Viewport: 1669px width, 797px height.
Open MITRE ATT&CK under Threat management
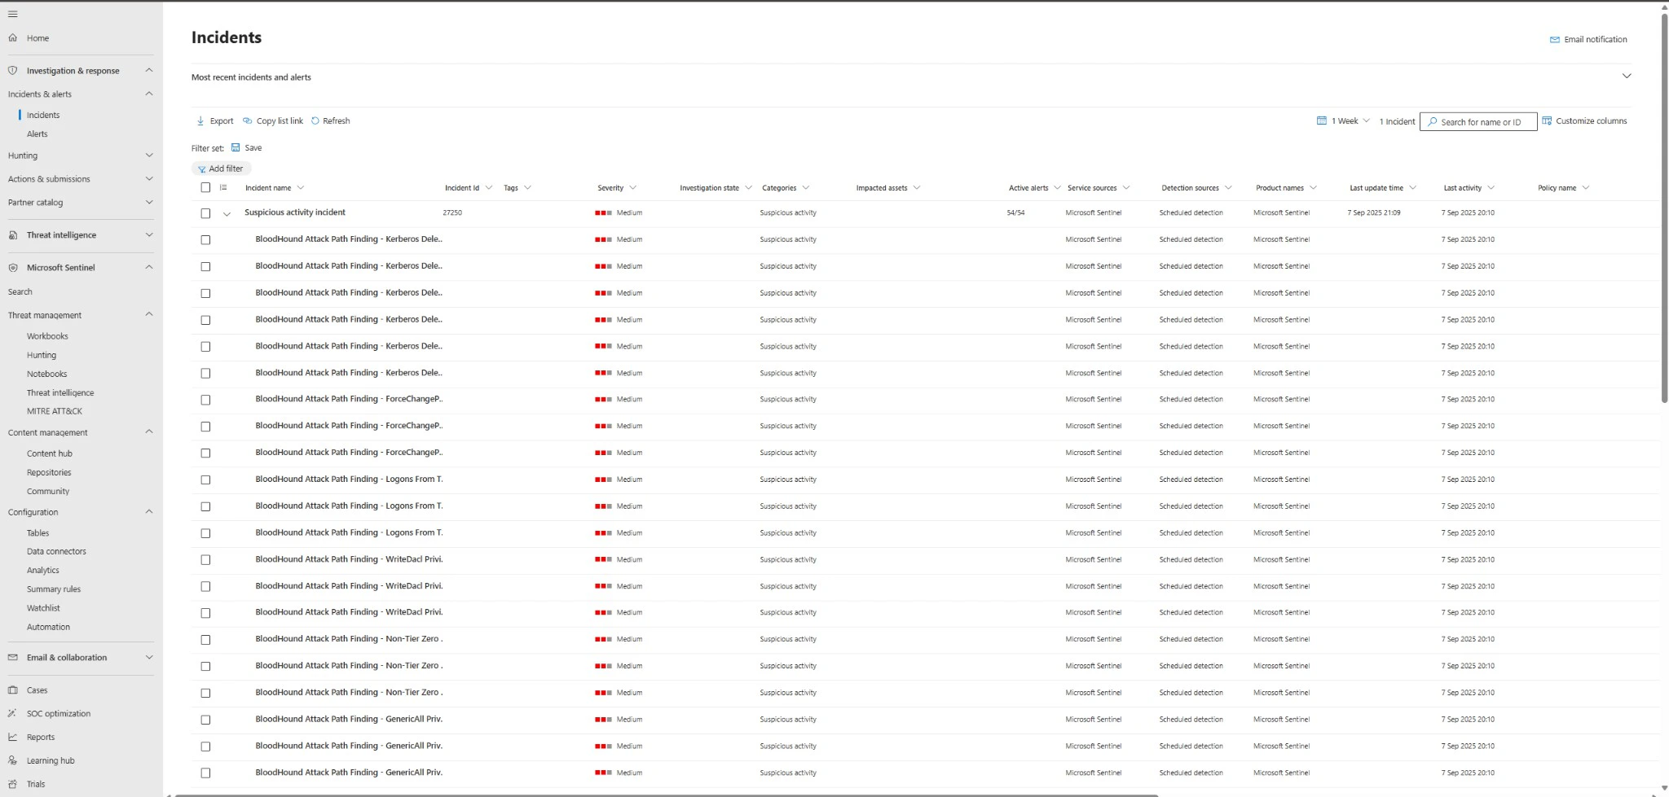tap(54, 411)
